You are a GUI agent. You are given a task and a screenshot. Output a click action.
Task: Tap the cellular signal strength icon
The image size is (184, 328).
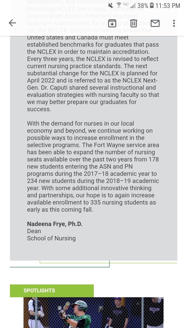point(133,6)
